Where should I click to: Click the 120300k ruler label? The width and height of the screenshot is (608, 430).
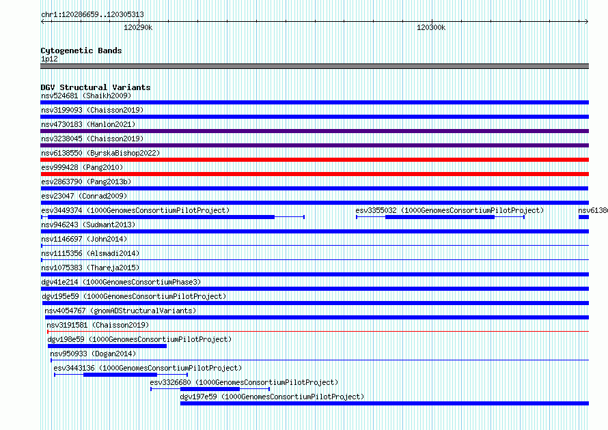[x=431, y=27]
